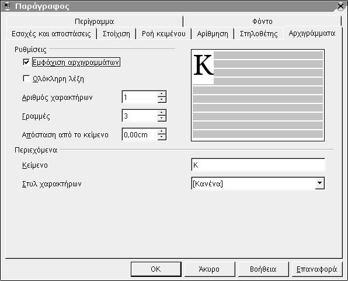
Task: Confirm with OK button
Action: coord(156,269)
